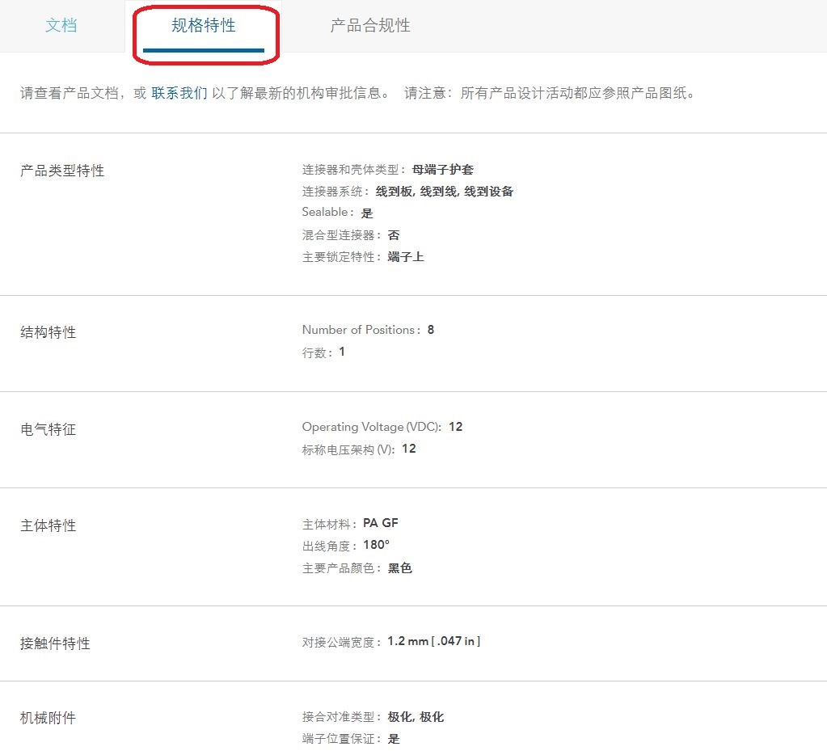Click the 线到板, 线到线, 线到设备 value

444,192
